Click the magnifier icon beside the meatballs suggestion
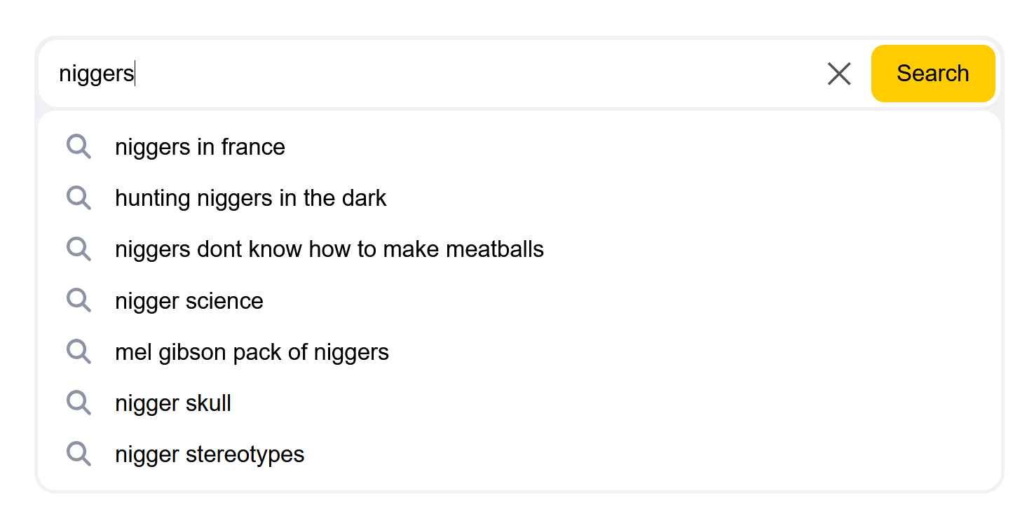The width and height of the screenshot is (1034, 509). tap(79, 249)
